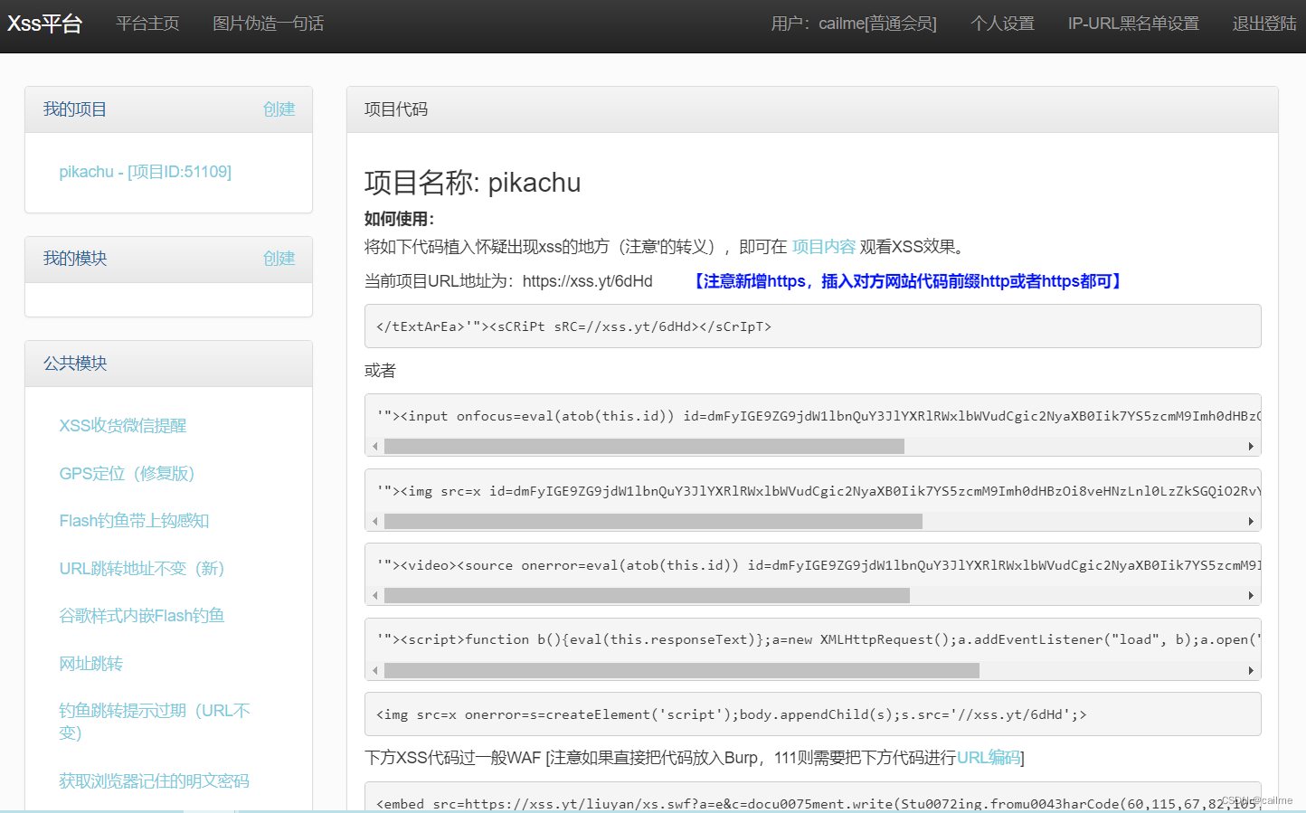Click the img onerror createElement snippet
The height and width of the screenshot is (813, 1306).
(x=812, y=714)
